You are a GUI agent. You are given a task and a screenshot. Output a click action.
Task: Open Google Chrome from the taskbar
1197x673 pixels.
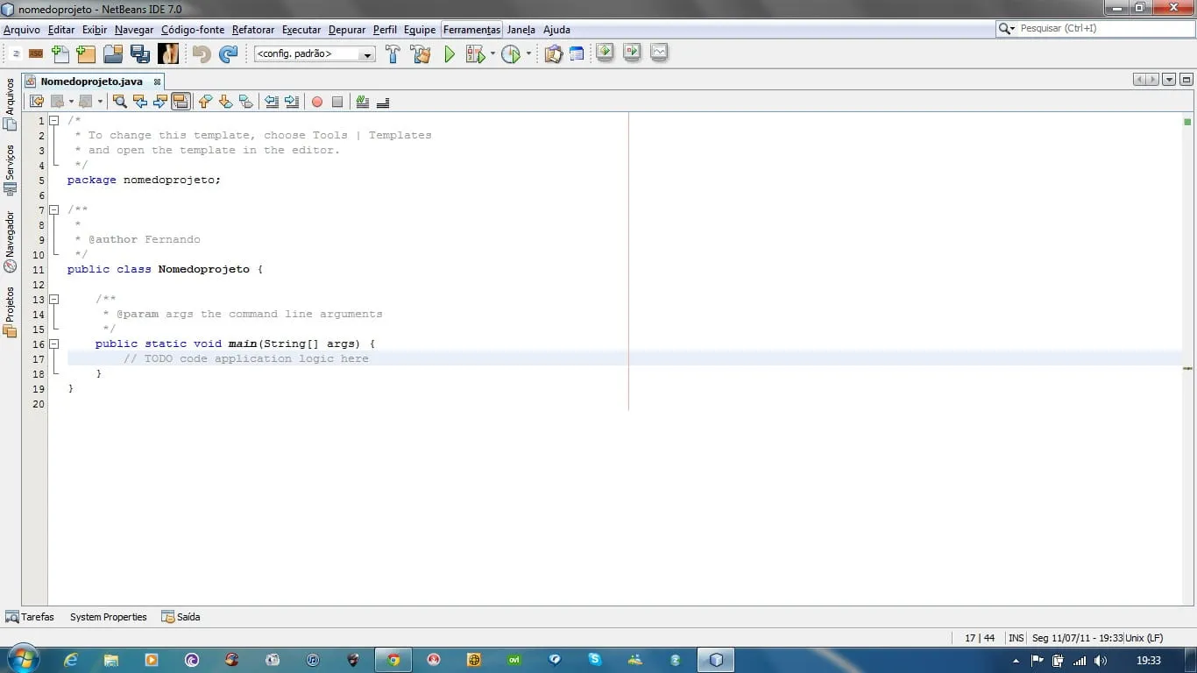coord(393,660)
